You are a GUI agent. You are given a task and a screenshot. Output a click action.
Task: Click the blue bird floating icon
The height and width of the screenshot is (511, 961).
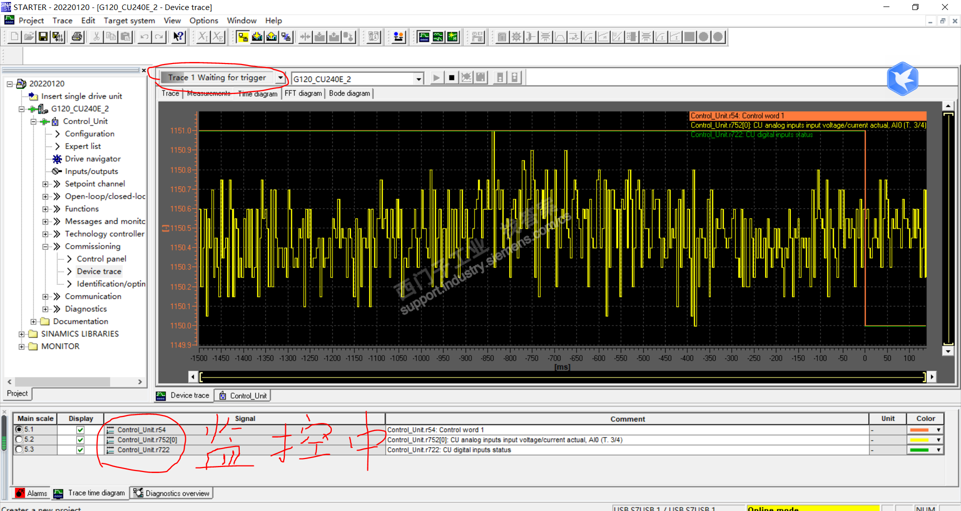tap(902, 78)
